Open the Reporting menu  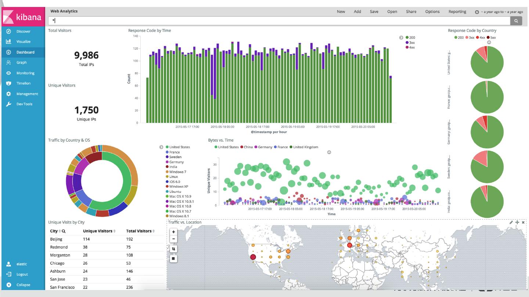pyautogui.click(x=457, y=11)
